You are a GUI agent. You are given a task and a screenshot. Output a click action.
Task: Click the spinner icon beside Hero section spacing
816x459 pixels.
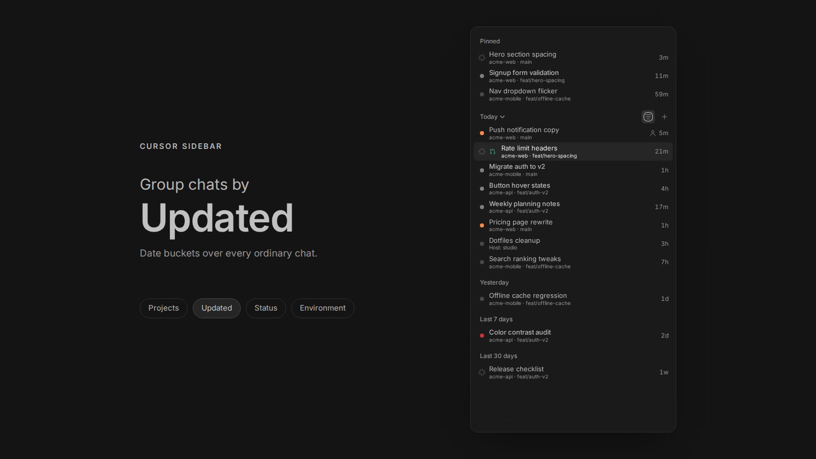(x=482, y=58)
